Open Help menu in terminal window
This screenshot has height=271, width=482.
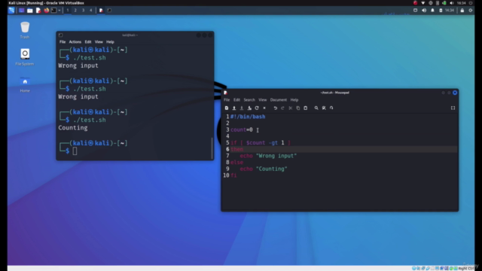tap(110, 42)
